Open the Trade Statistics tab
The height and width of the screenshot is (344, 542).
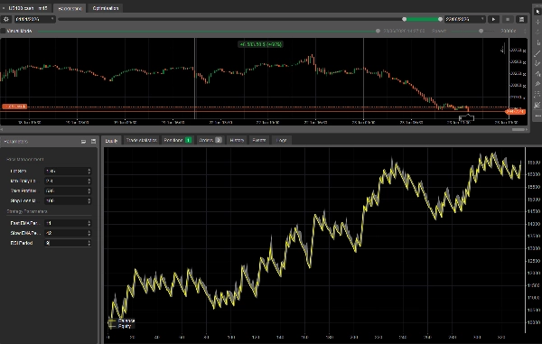click(x=141, y=140)
